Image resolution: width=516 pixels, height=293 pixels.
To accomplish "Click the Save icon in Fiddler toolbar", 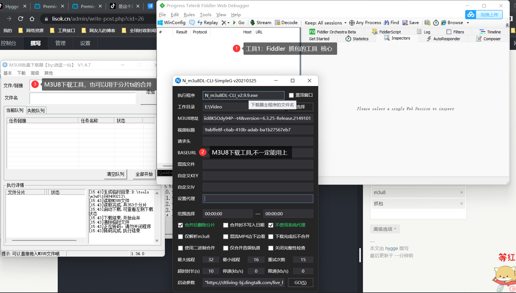I will [405, 23].
